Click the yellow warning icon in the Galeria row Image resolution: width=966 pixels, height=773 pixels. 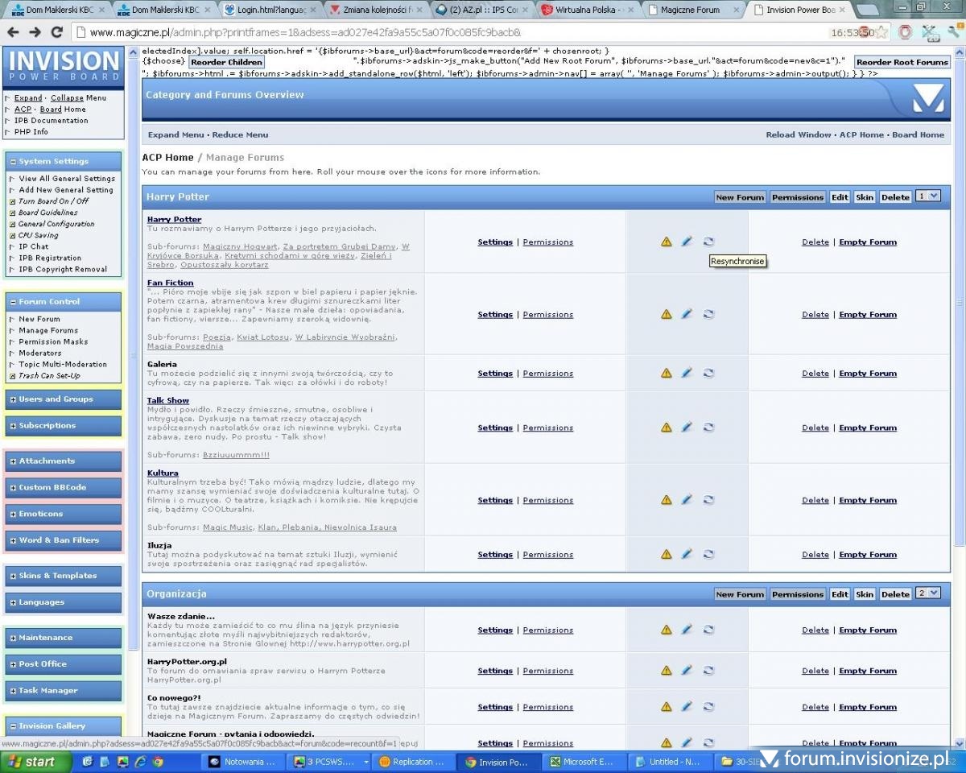click(x=667, y=374)
